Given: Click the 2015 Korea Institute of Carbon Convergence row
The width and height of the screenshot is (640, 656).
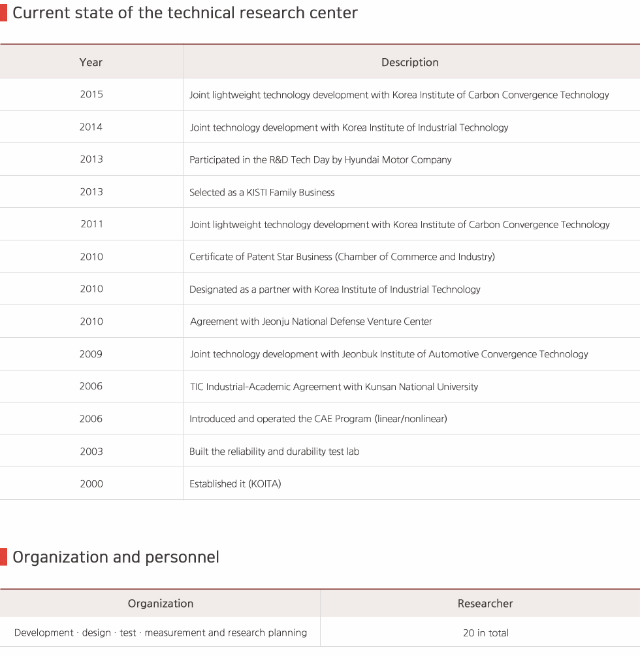Looking at the screenshot, I should pyautogui.click(x=320, y=95).
